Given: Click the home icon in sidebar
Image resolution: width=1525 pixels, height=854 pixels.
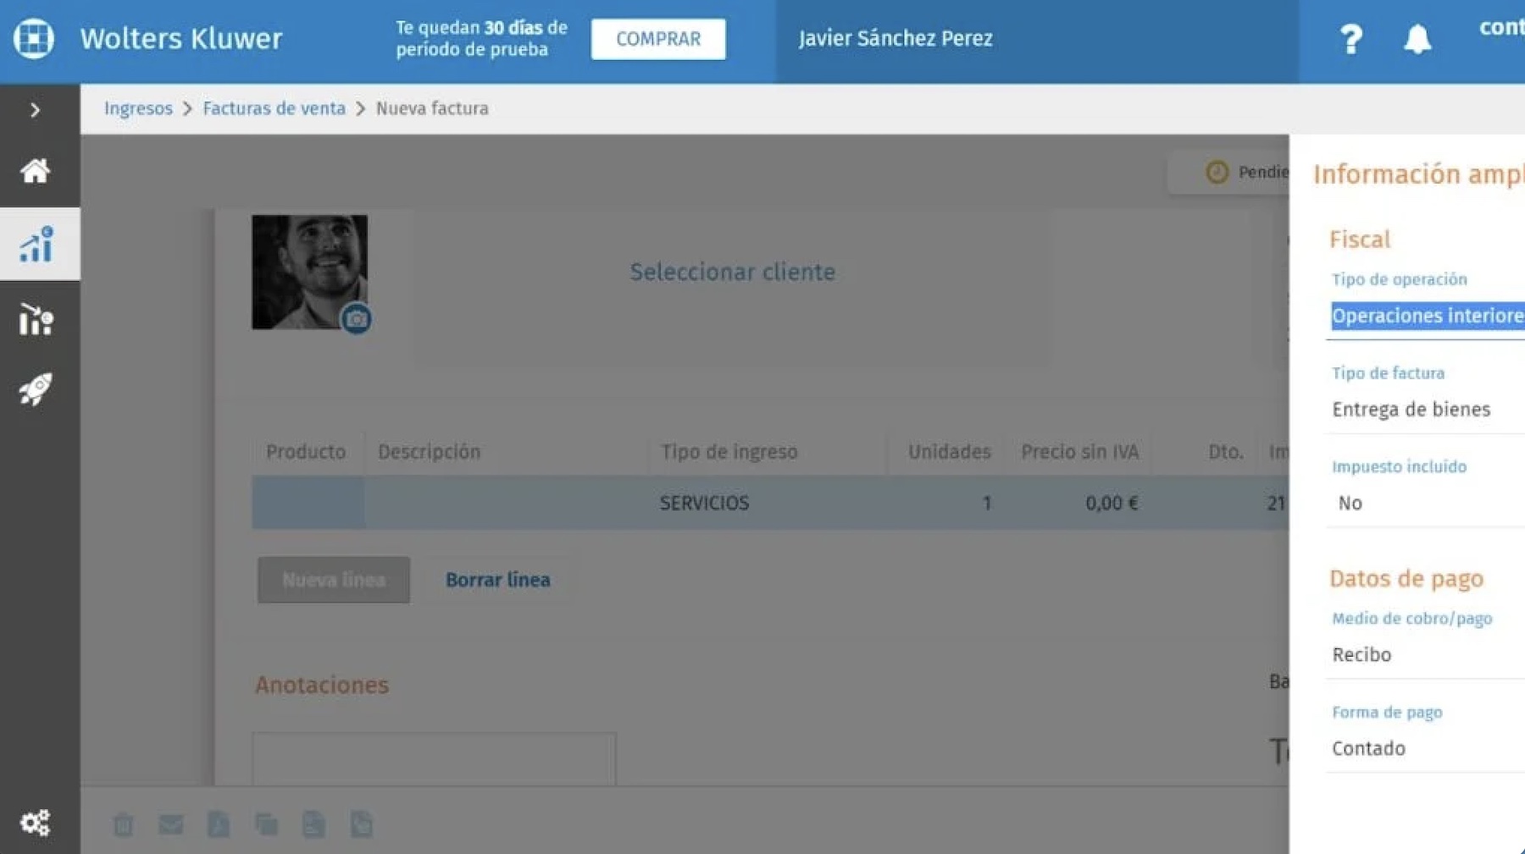Looking at the screenshot, I should pyautogui.click(x=35, y=171).
